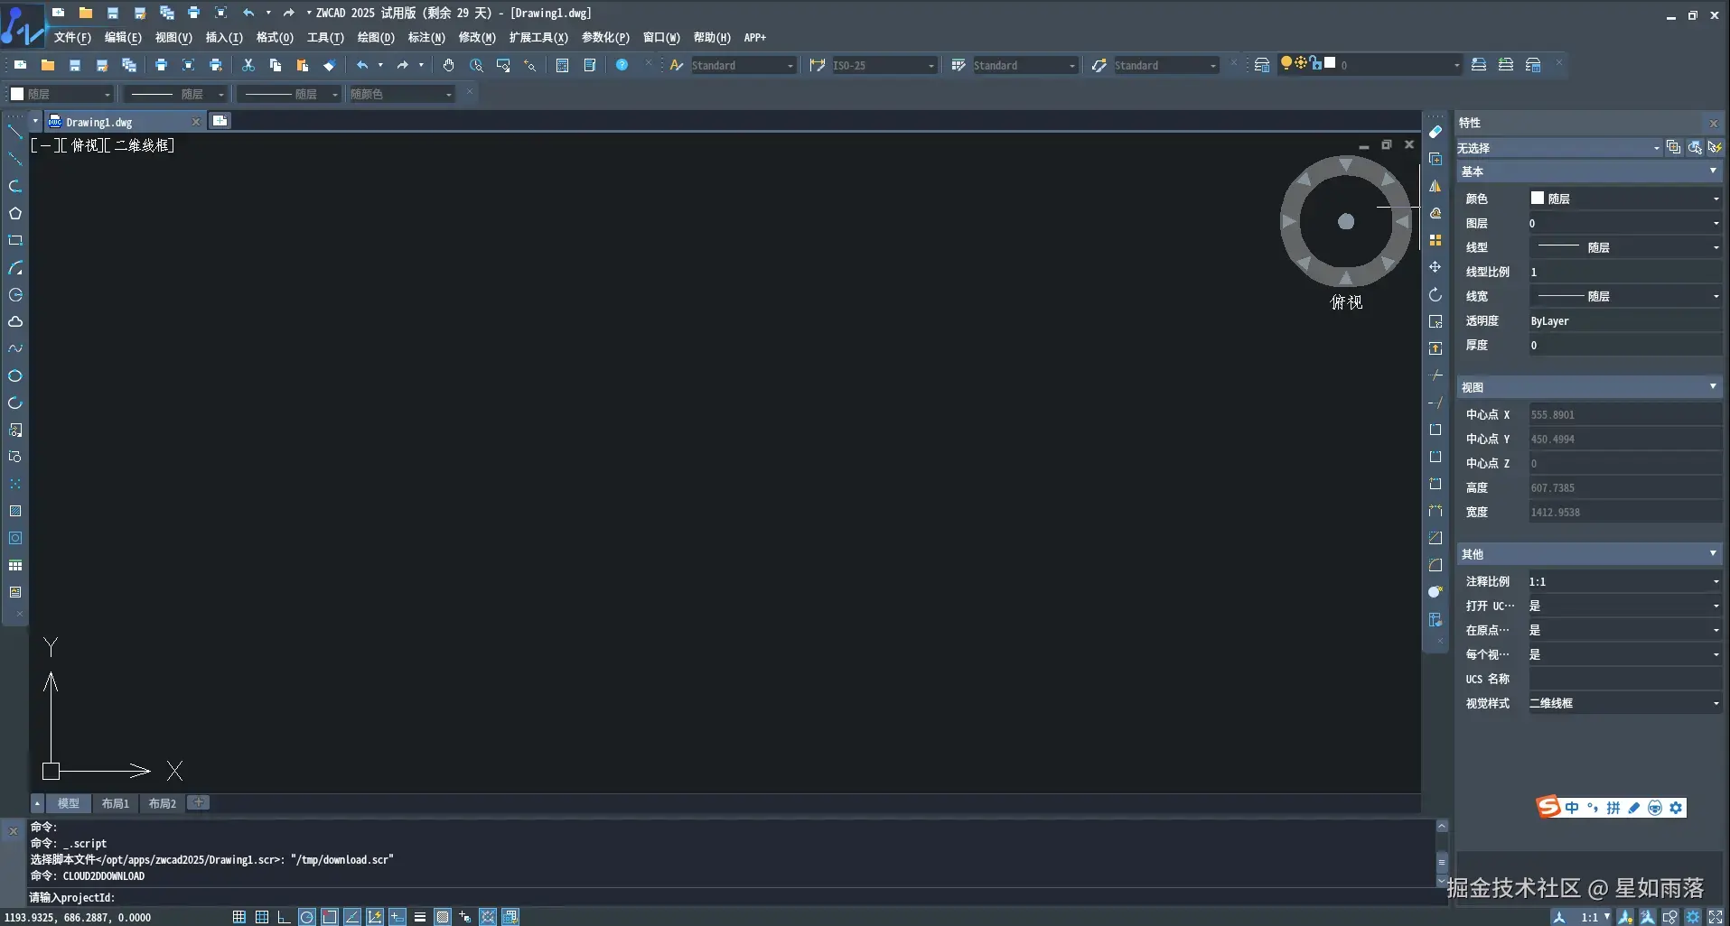Open the APP+ menu

(755, 38)
